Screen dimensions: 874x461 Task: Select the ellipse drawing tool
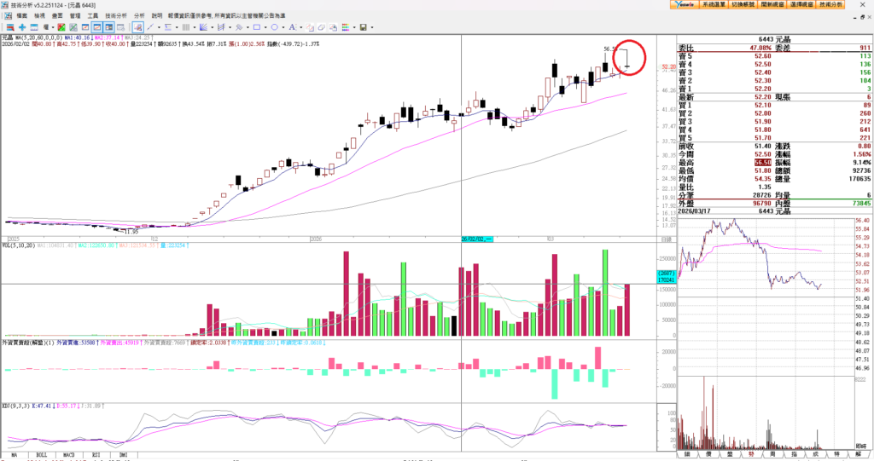point(274,27)
